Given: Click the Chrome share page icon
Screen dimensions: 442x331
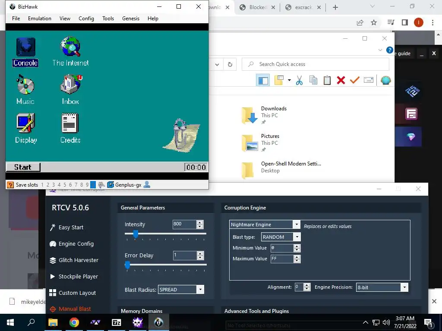Looking at the screenshot, I should [x=360, y=22].
